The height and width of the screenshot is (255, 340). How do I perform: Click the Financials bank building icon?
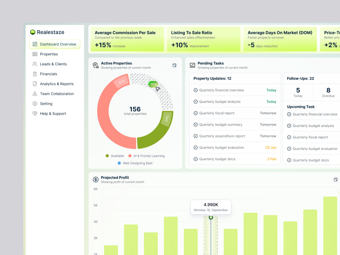[35, 74]
